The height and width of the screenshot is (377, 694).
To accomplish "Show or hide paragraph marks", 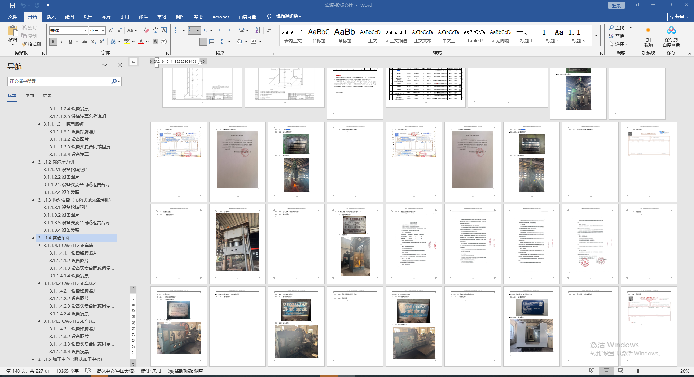I will point(269,31).
